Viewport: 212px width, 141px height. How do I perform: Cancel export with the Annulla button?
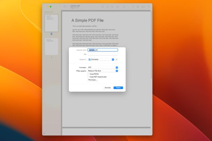(108, 88)
